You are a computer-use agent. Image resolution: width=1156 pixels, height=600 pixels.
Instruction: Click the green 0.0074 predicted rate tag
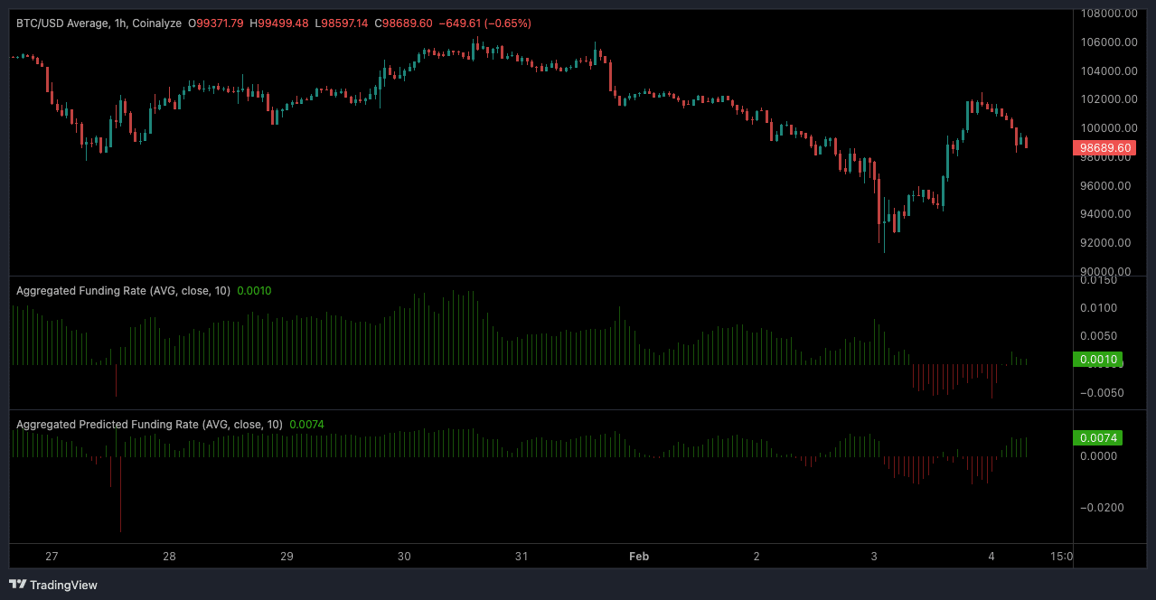(1096, 438)
